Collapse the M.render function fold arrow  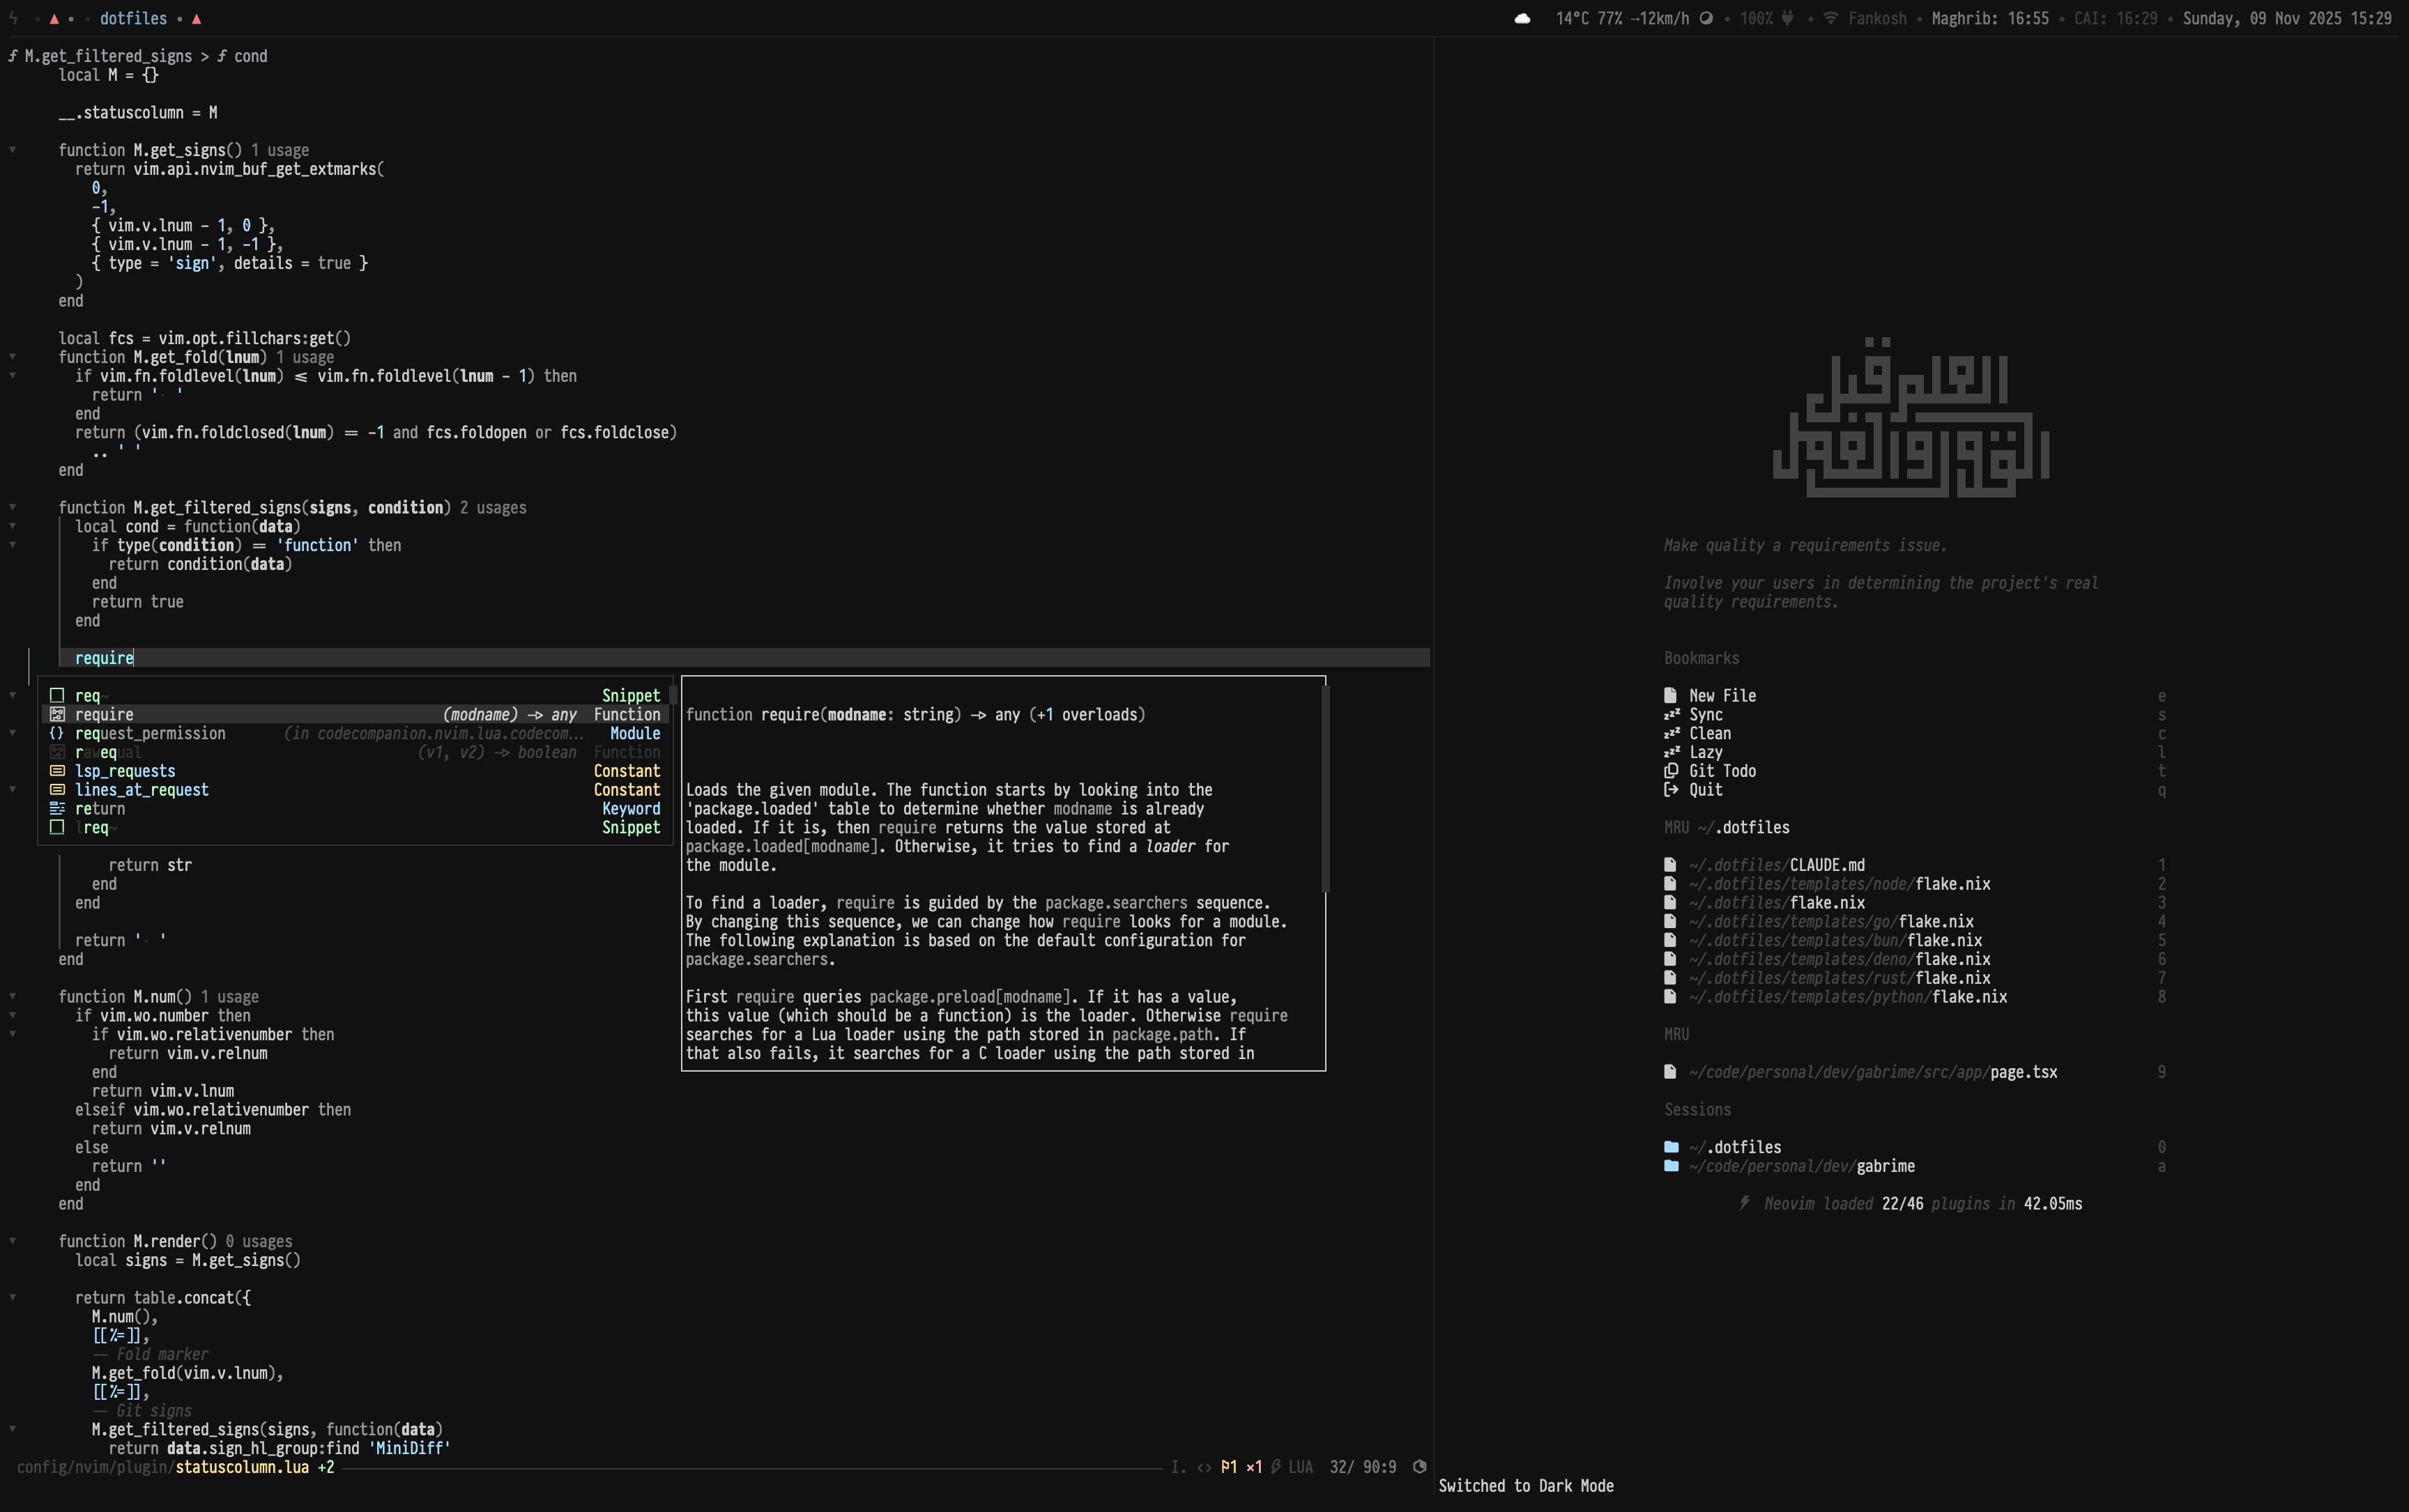[x=13, y=1241]
